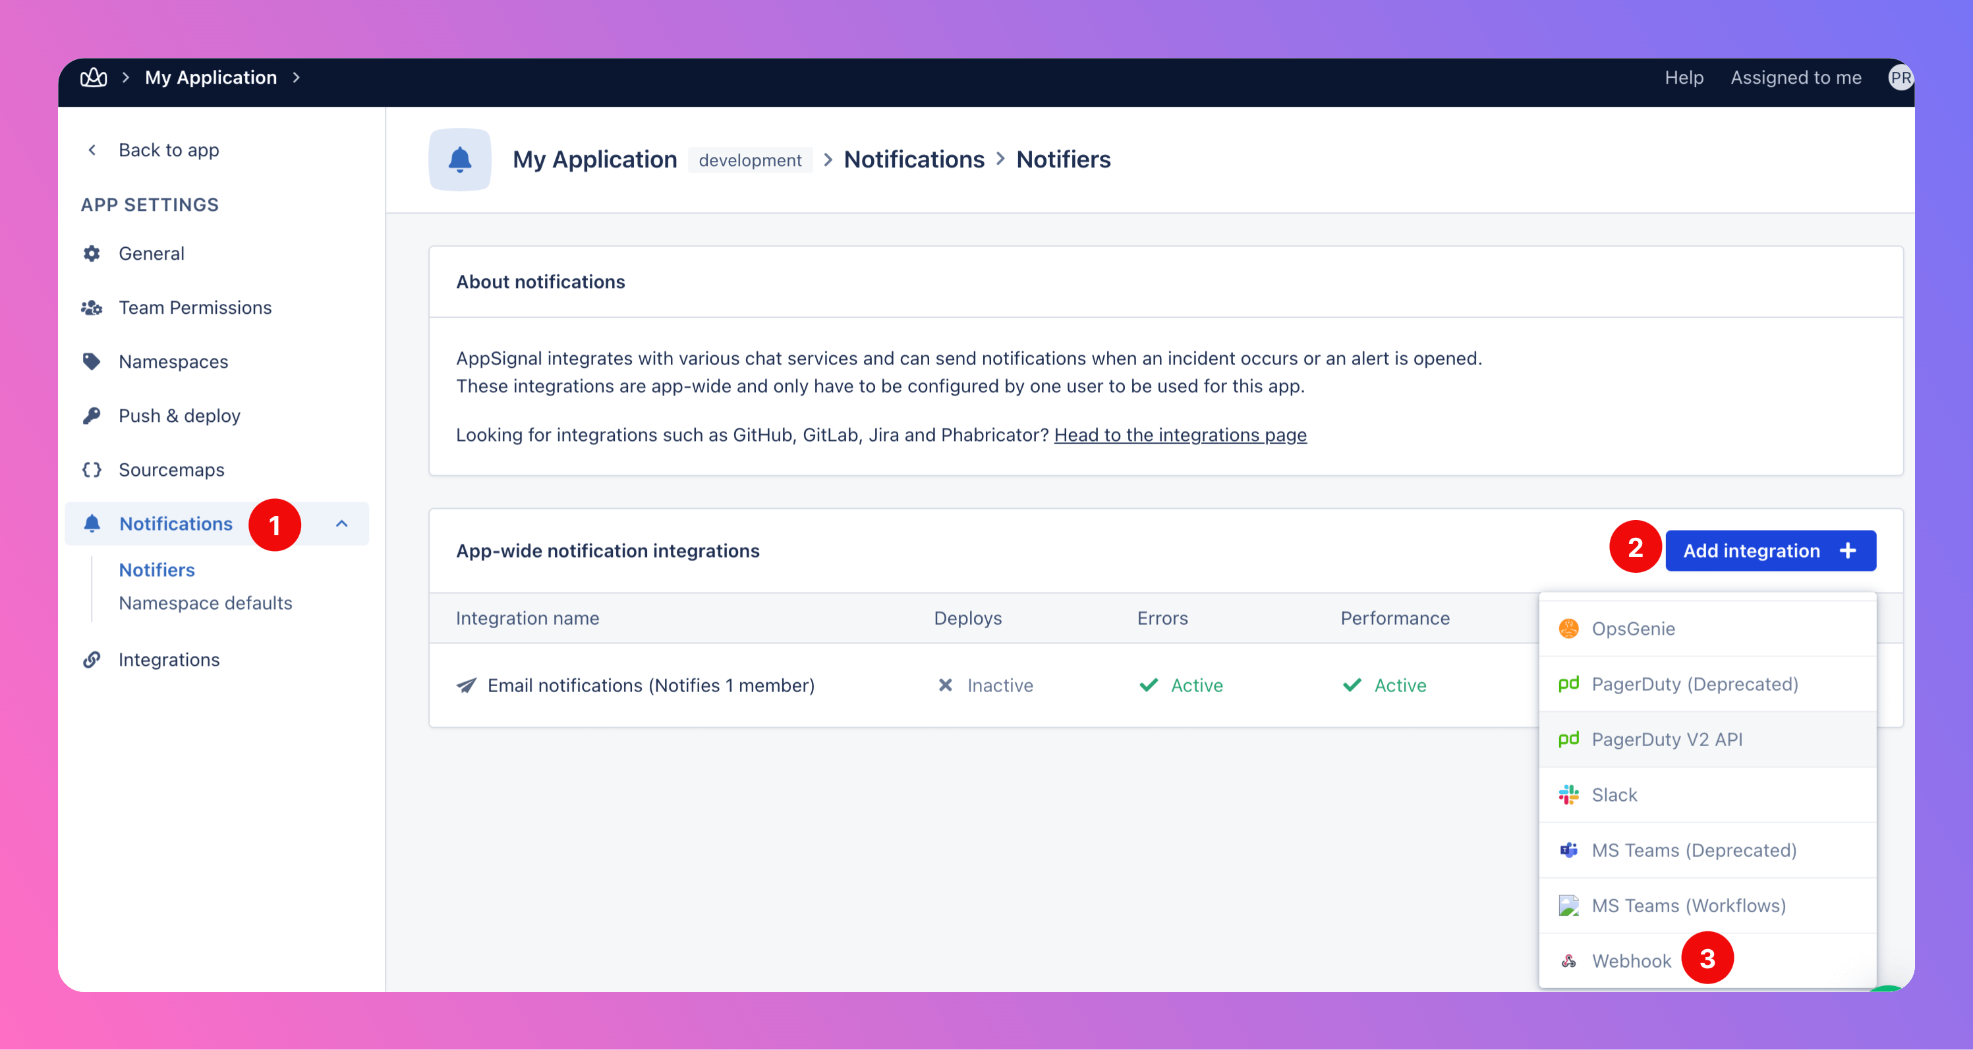Click the Push & deploy key icon
The height and width of the screenshot is (1050, 1973).
[x=92, y=416]
